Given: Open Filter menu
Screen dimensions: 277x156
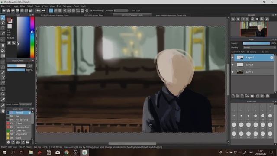Looking at the screenshot, I should [23, 6].
